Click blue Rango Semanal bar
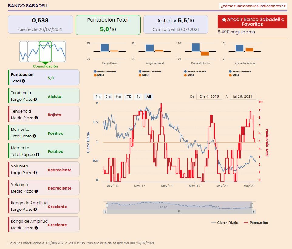Image resolution: width=292 pixels, height=249 pixels. click(150, 48)
